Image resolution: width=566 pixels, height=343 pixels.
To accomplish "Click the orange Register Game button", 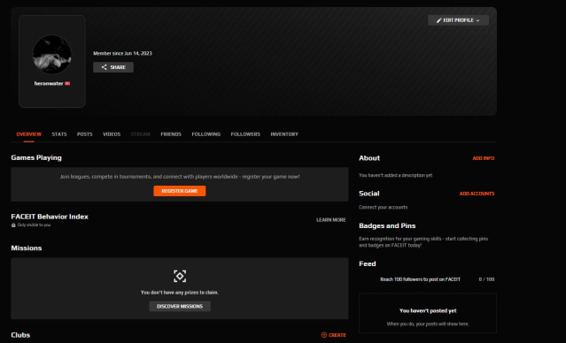I will [x=180, y=191].
